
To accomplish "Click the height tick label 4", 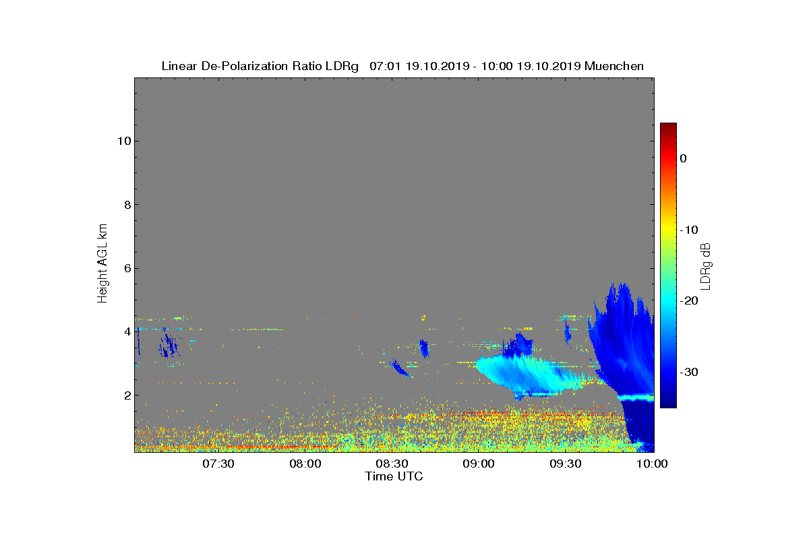I will [x=126, y=331].
